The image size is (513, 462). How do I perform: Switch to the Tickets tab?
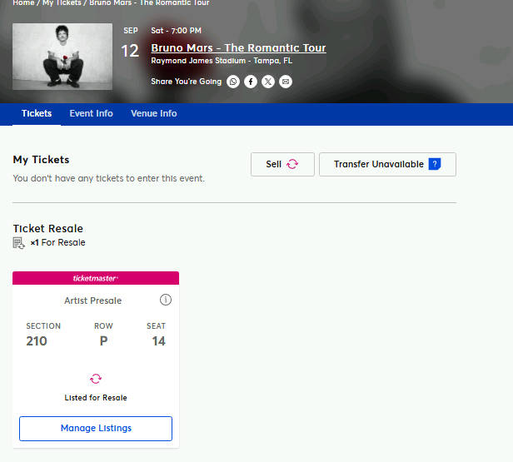pos(37,113)
